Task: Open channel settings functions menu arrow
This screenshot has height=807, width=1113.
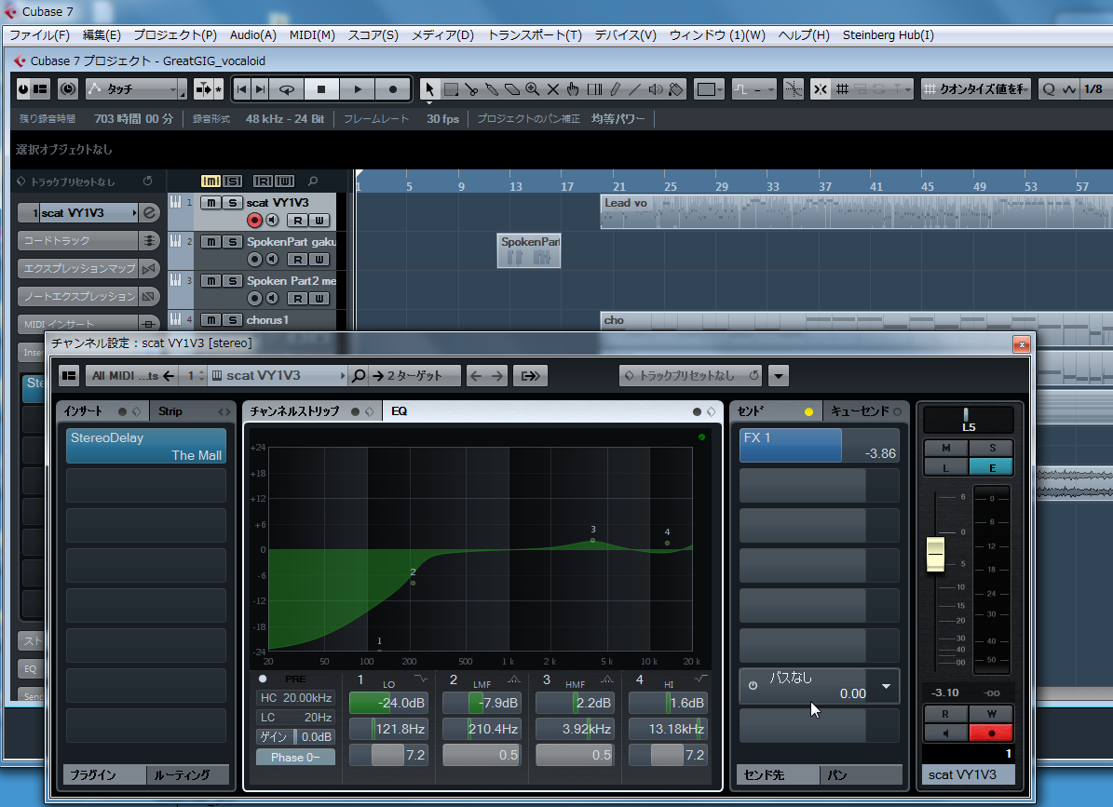Action: point(779,376)
